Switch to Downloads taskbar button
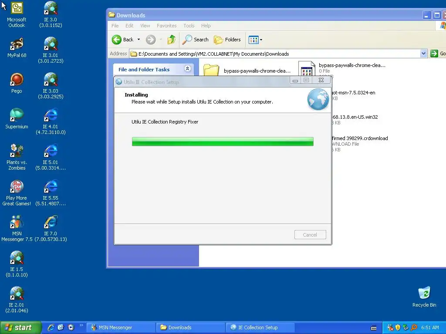This screenshot has height=334, width=446. [191, 327]
